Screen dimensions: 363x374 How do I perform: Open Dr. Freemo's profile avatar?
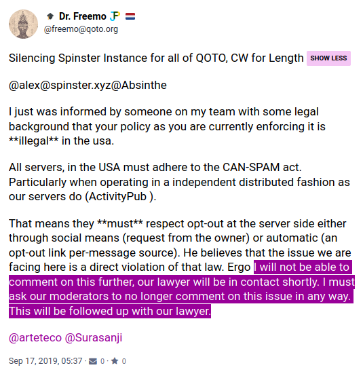click(x=23, y=24)
